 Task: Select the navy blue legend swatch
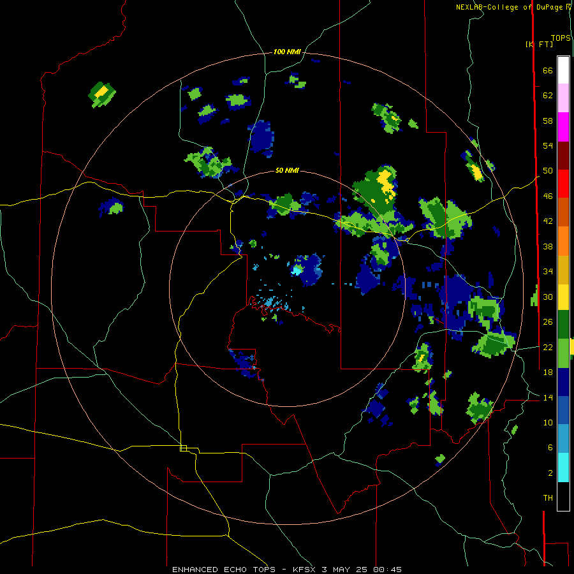pyautogui.click(x=563, y=382)
